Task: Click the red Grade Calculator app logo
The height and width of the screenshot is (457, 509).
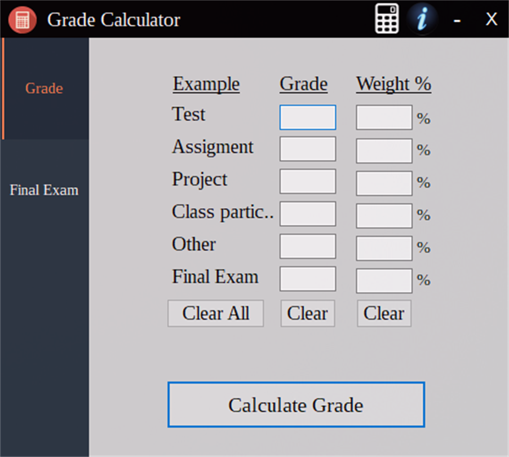Action: 22,20
